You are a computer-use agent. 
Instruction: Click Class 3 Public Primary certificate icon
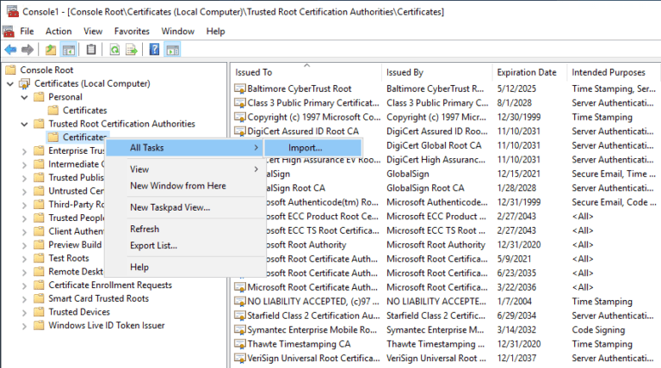click(240, 103)
